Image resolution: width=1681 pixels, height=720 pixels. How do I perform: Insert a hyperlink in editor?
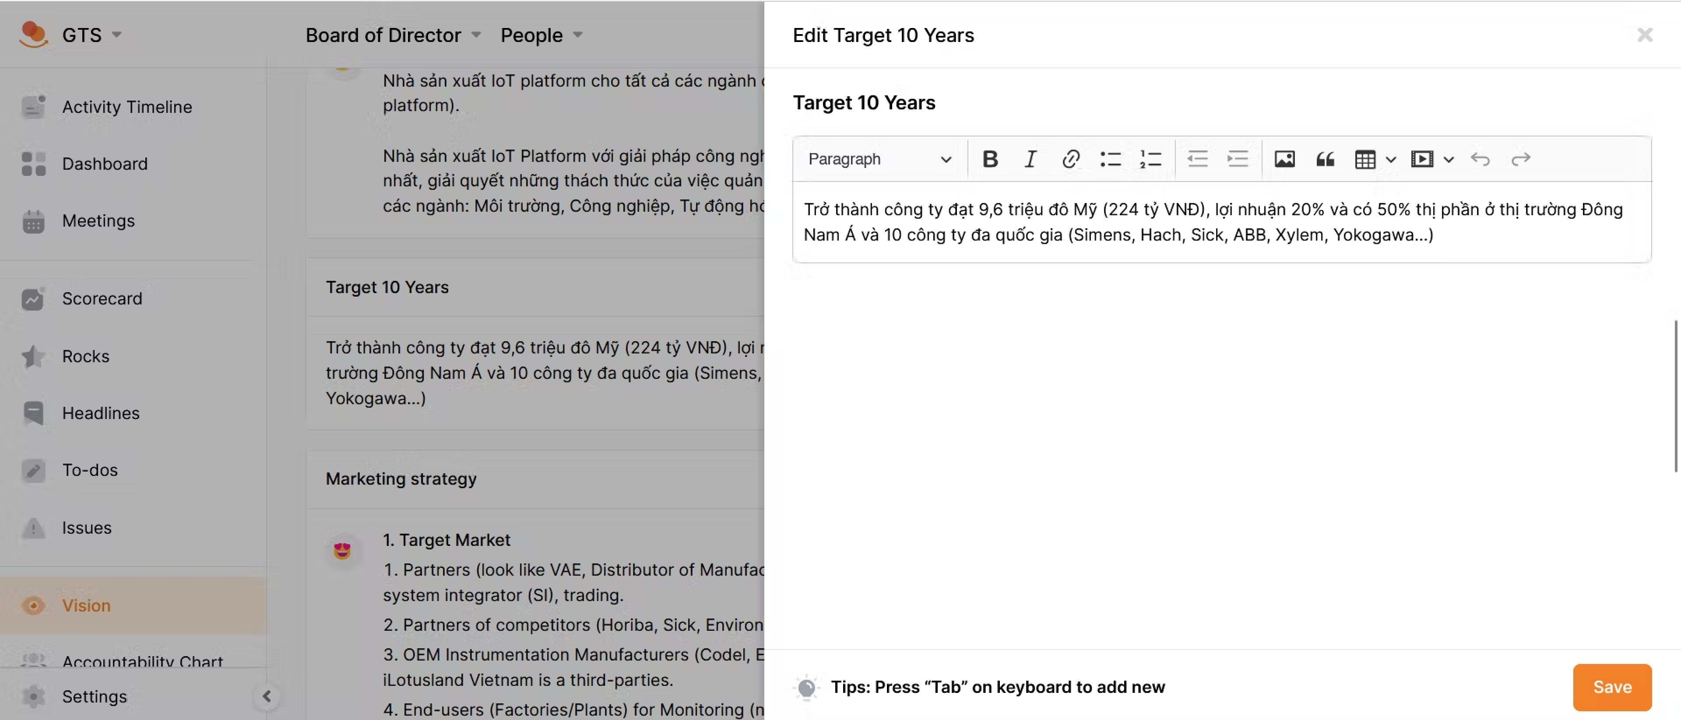pos(1070,159)
